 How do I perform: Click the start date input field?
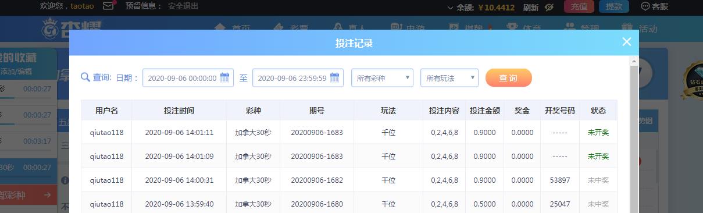click(188, 78)
